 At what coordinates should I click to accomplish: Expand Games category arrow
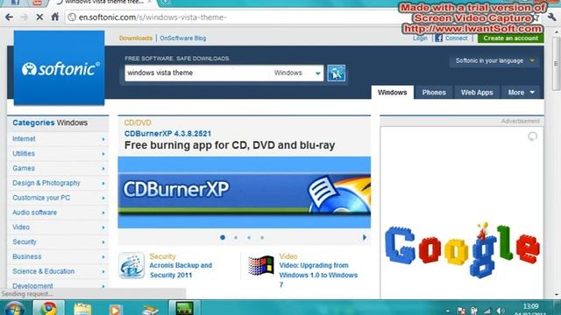[103, 169]
